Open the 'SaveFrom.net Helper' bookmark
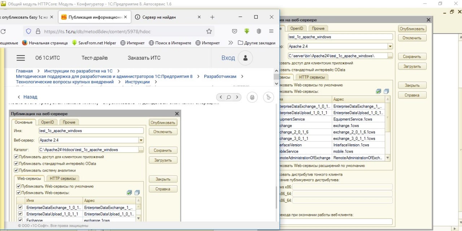462x231 pixels. (94, 43)
